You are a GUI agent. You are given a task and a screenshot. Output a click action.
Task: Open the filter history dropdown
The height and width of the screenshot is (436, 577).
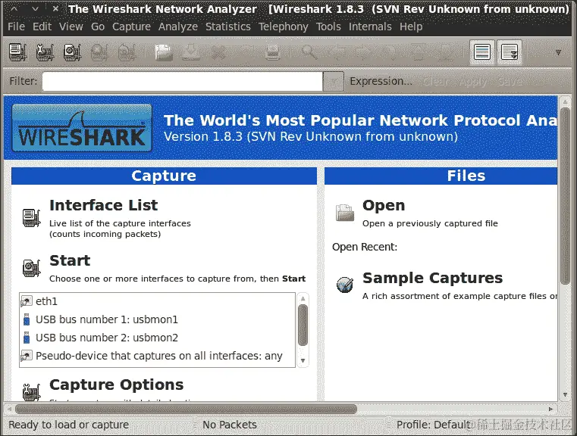point(334,81)
